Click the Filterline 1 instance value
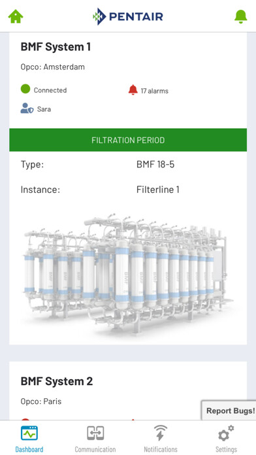This screenshot has width=256, height=455. [158, 190]
